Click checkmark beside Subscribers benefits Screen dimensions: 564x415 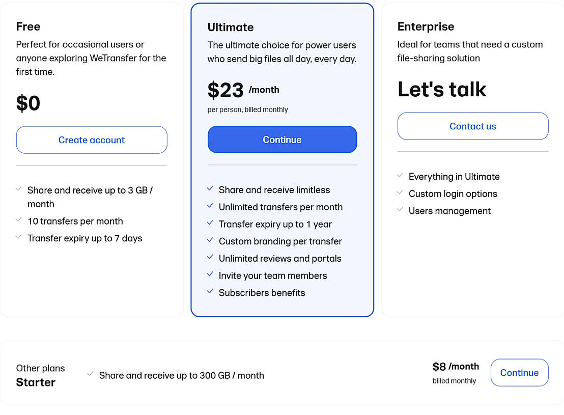point(210,292)
